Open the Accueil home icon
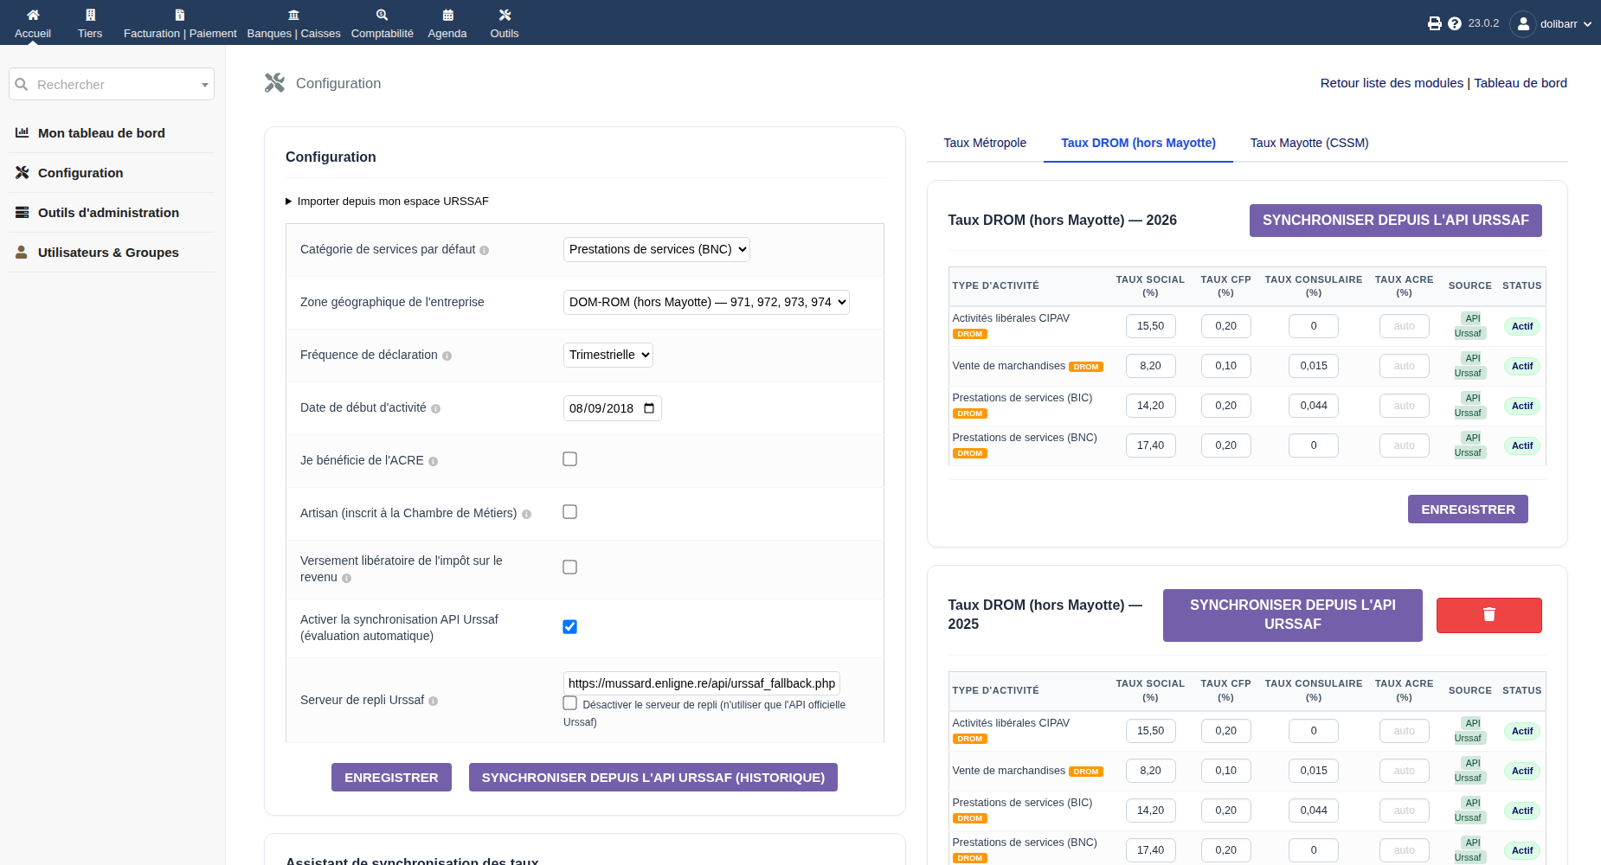Screen dimensions: 1601x865 click(33, 15)
